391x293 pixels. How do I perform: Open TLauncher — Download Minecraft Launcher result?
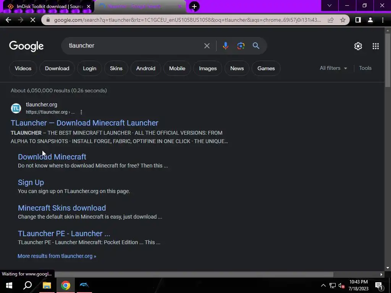[x=84, y=123]
